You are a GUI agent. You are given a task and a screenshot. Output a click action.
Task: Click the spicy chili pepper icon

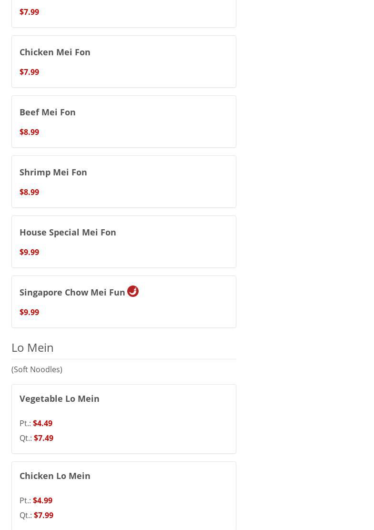133,291
